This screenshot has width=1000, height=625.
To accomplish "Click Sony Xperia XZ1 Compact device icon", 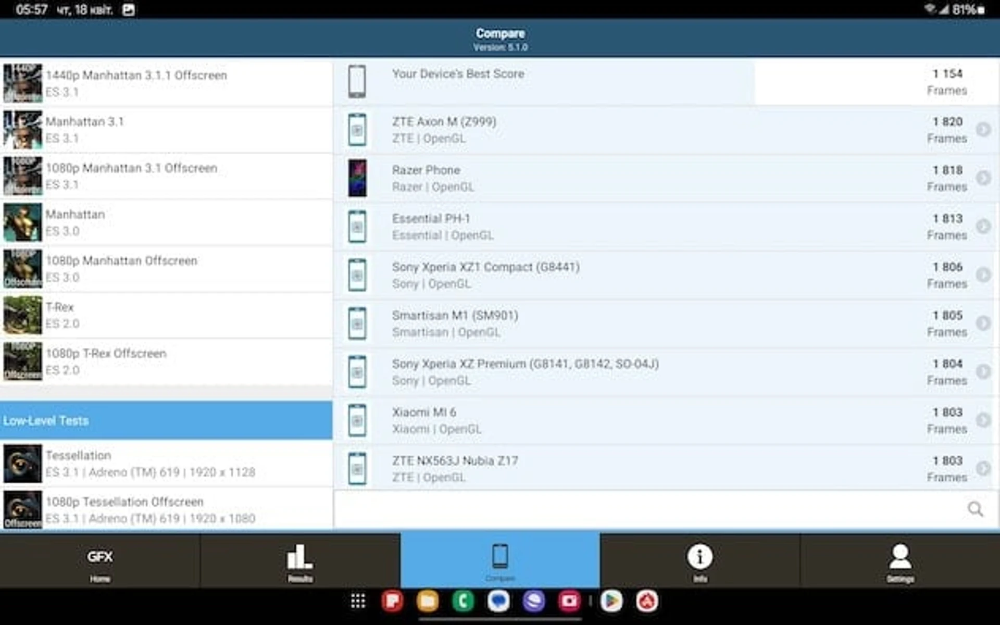I will tap(357, 275).
